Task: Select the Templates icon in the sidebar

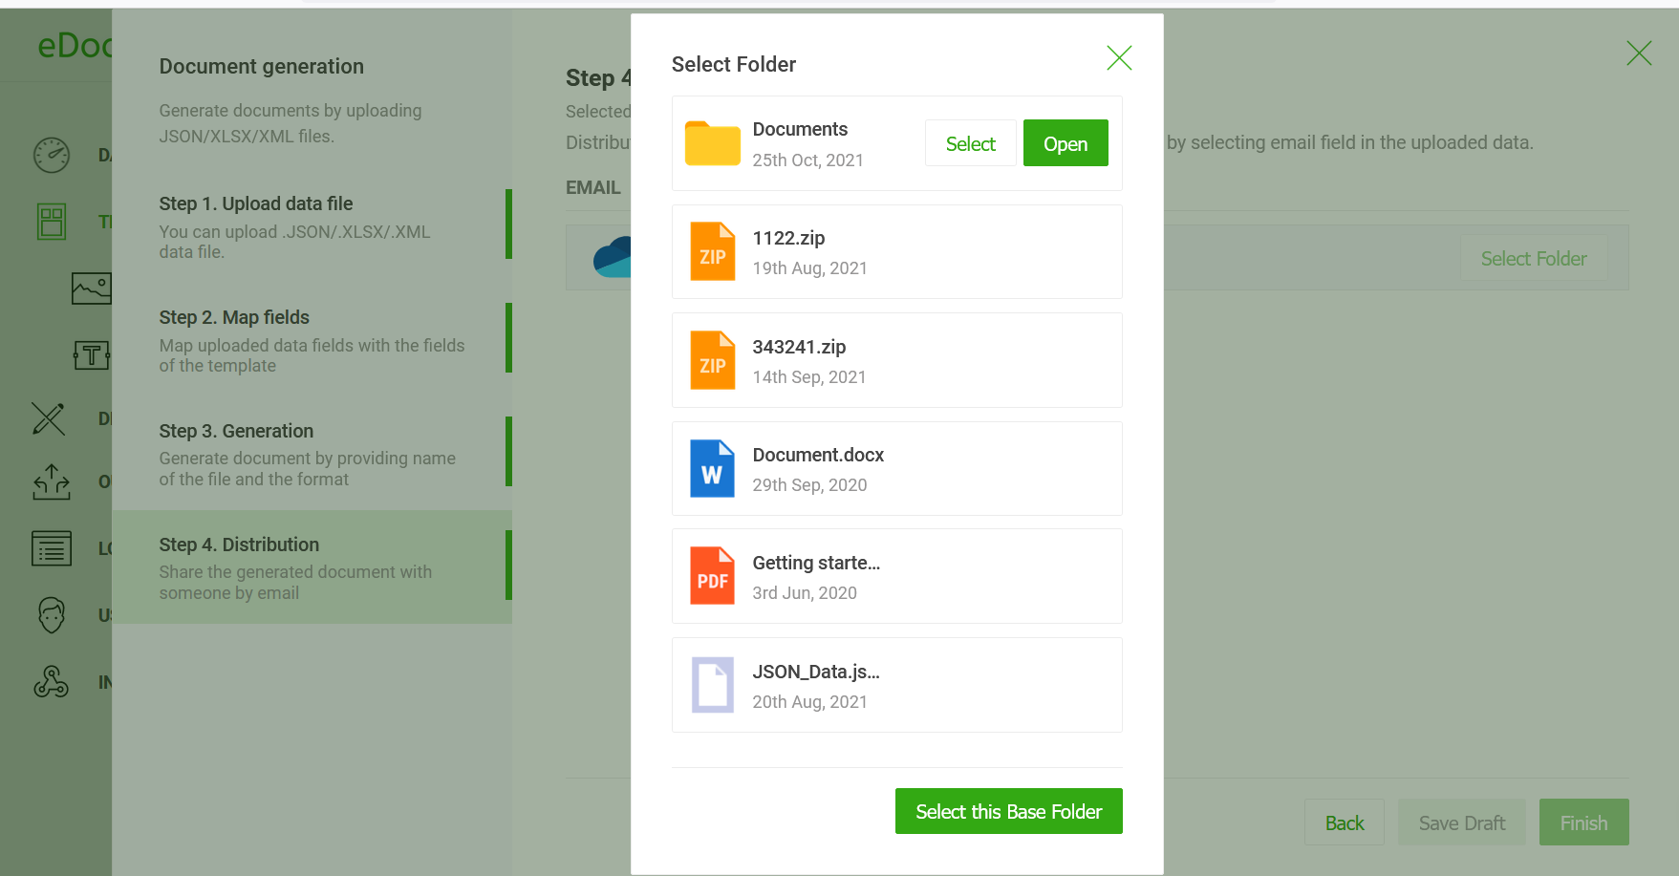Action: [51, 221]
